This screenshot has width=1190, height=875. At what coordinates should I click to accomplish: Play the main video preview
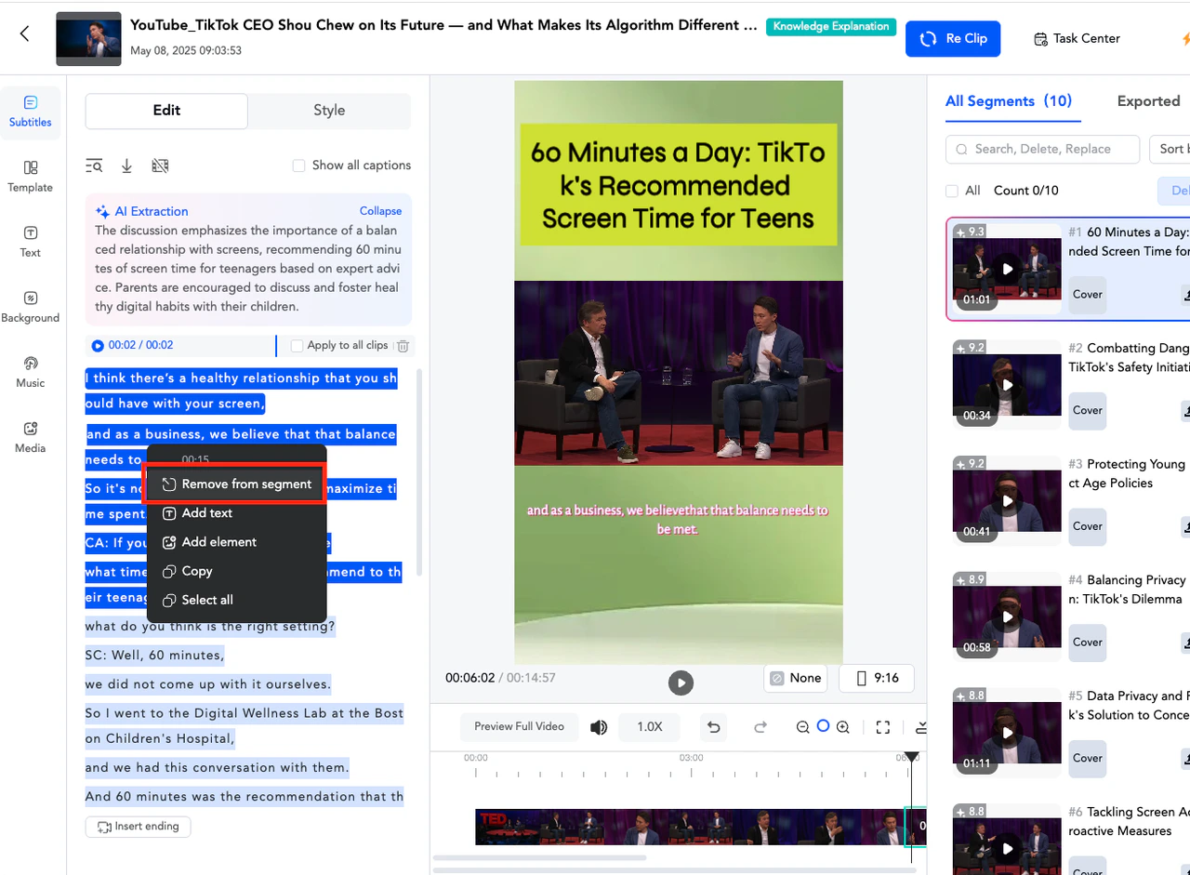(681, 683)
